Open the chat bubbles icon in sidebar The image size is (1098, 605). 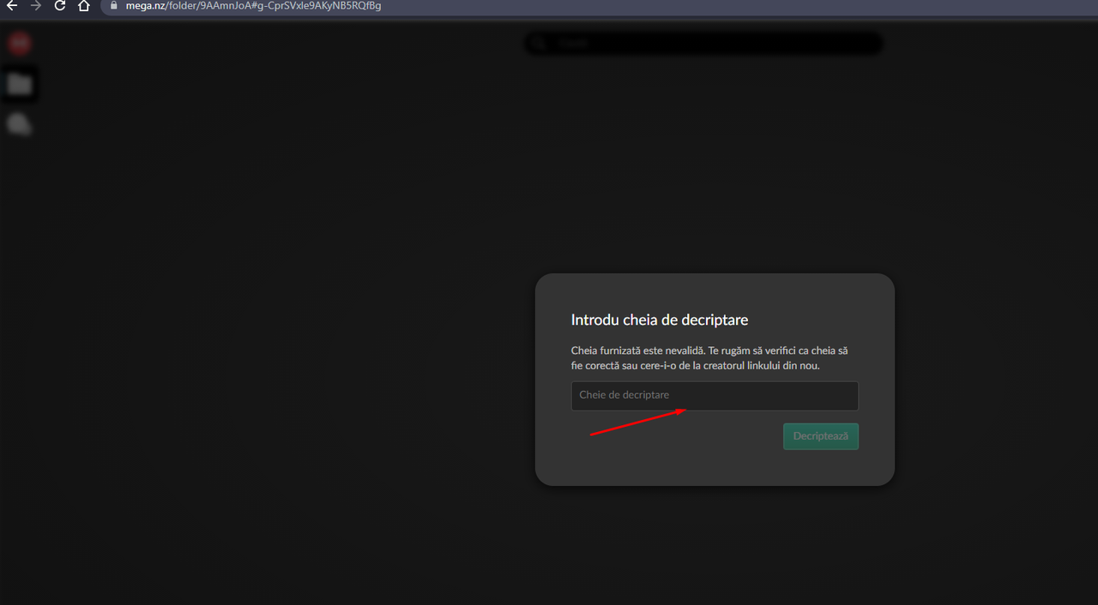(20, 124)
